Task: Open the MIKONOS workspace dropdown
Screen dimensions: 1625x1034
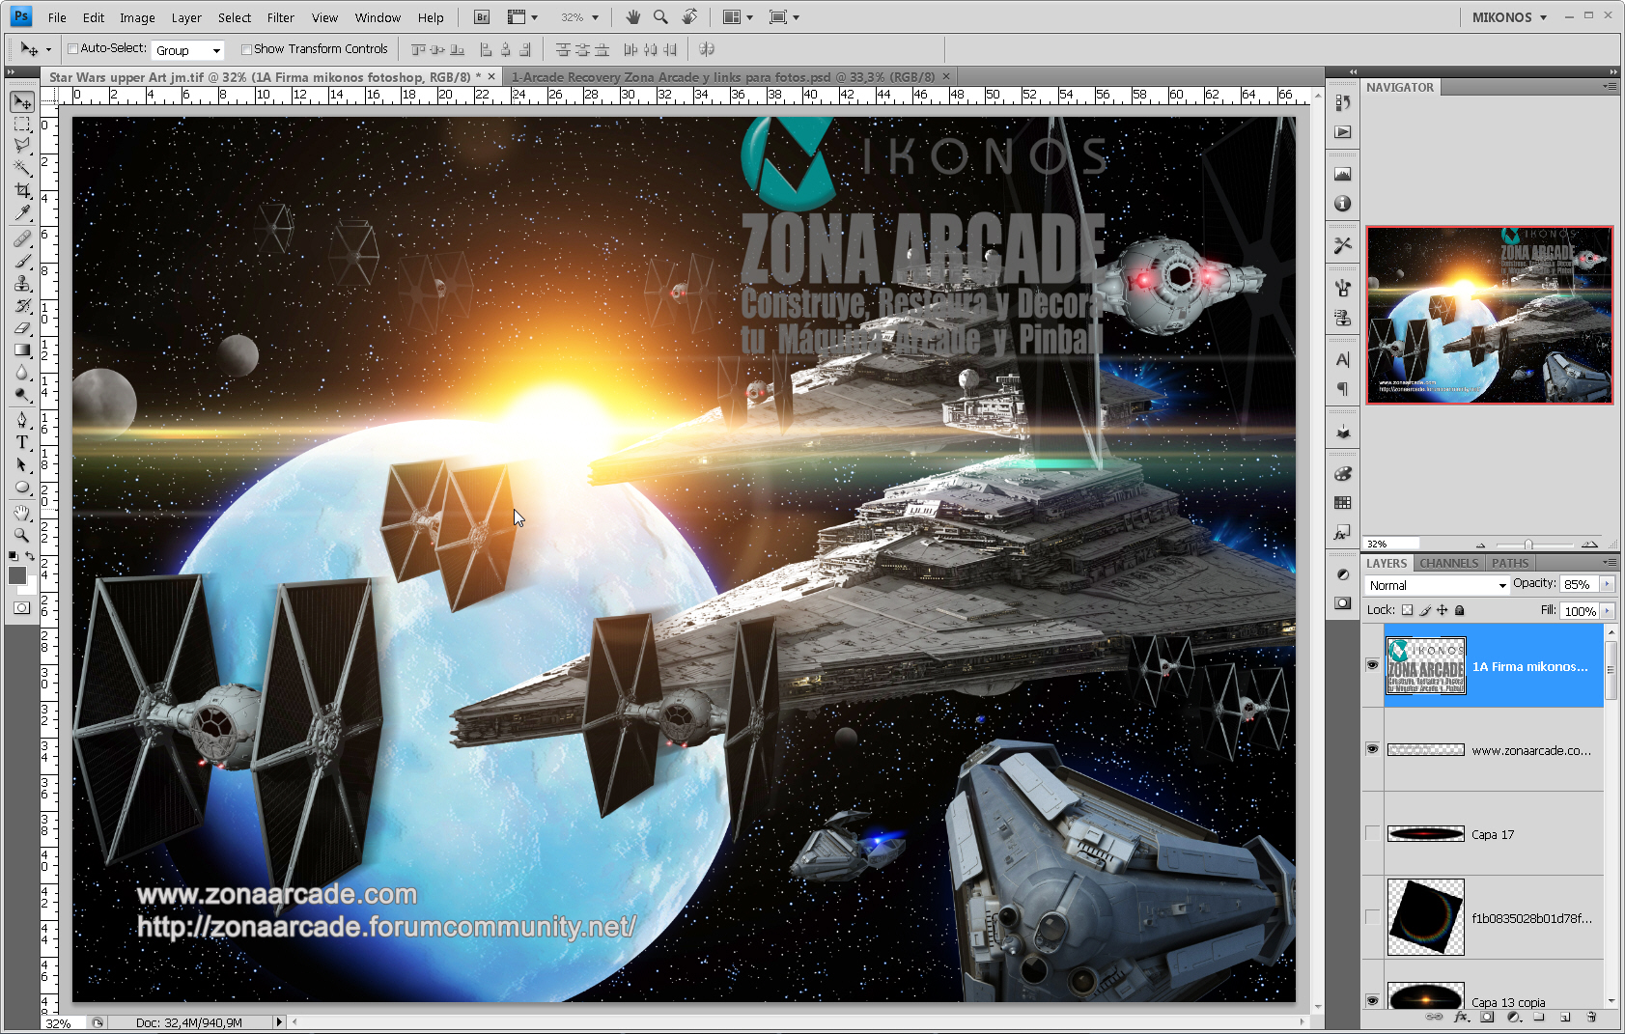Action: 1508,17
